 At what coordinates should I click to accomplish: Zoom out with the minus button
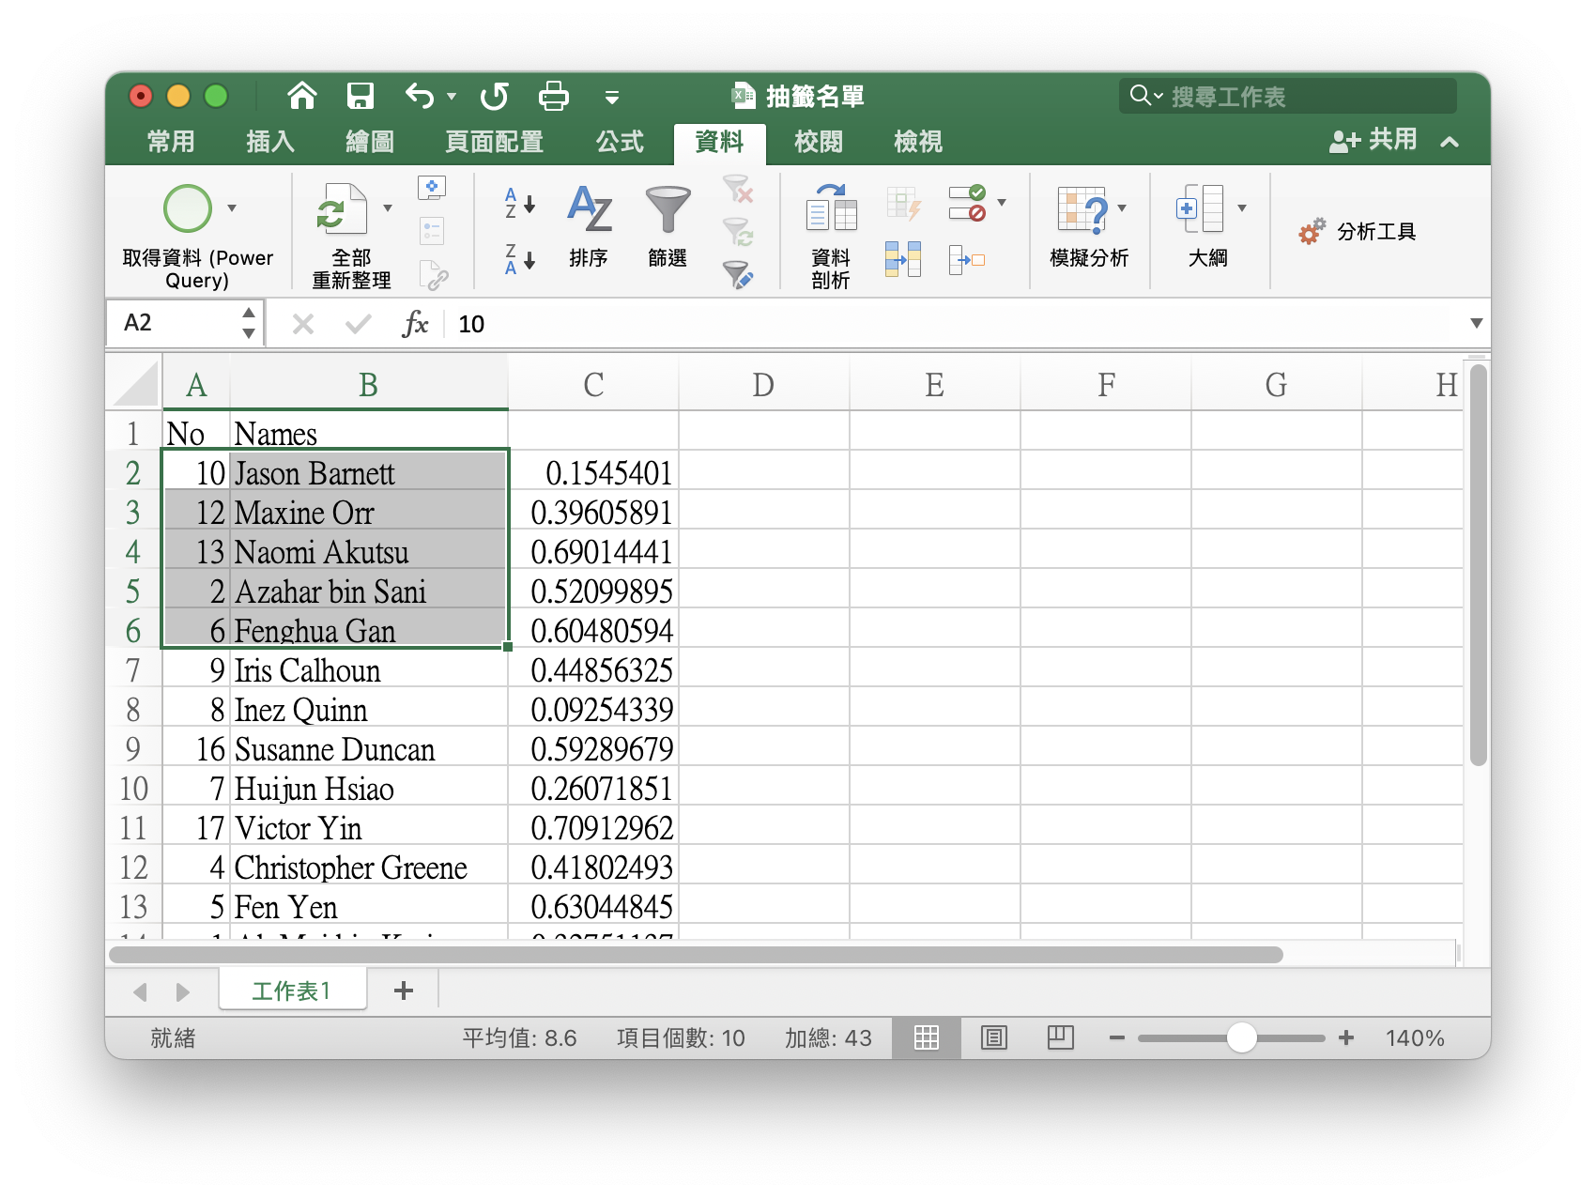(x=1117, y=1037)
